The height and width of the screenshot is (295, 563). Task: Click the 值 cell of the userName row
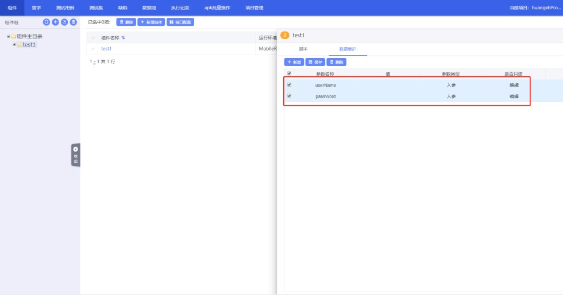coord(388,85)
